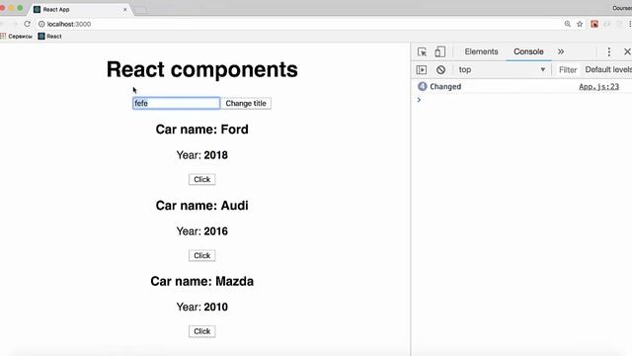The image size is (632, 356).
Task: Open the apps bookmarks shortcut icon
Action: [3, 36]
